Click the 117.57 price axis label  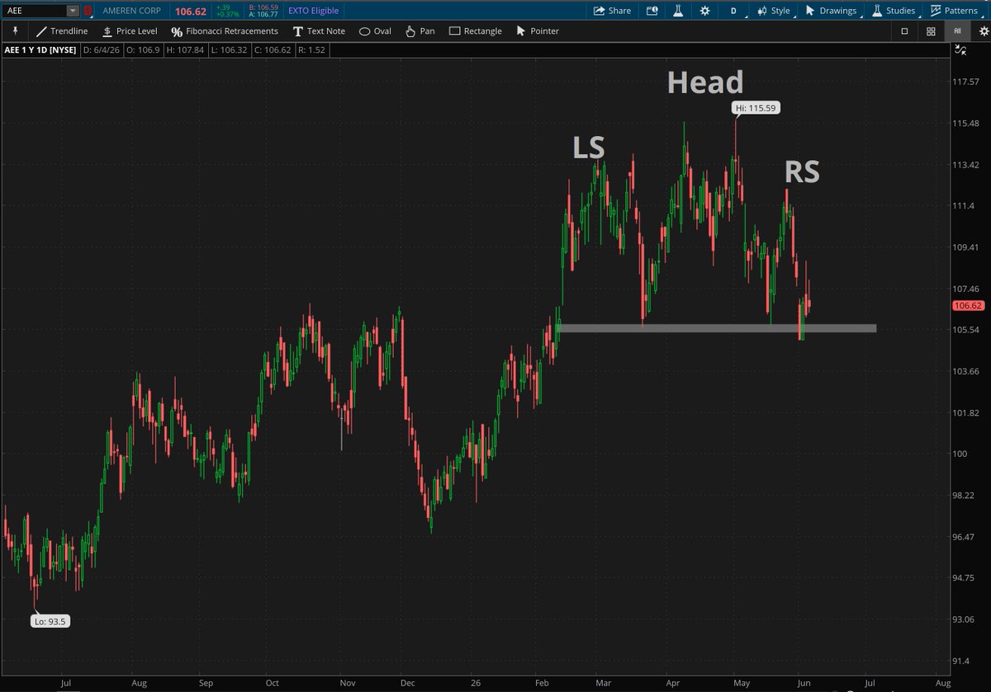pyautogui.click(x=965, y=82)
